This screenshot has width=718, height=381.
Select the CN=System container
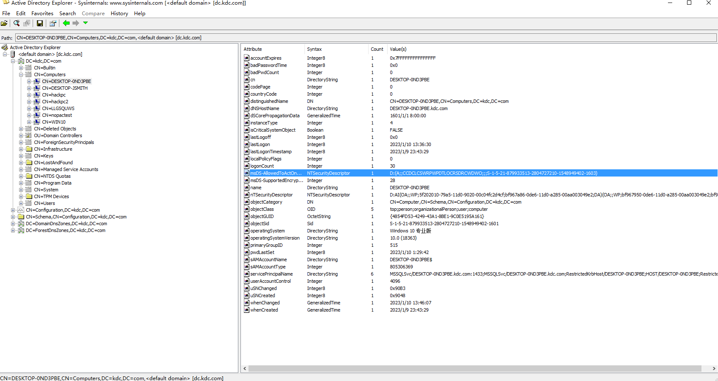pos(46,190)
